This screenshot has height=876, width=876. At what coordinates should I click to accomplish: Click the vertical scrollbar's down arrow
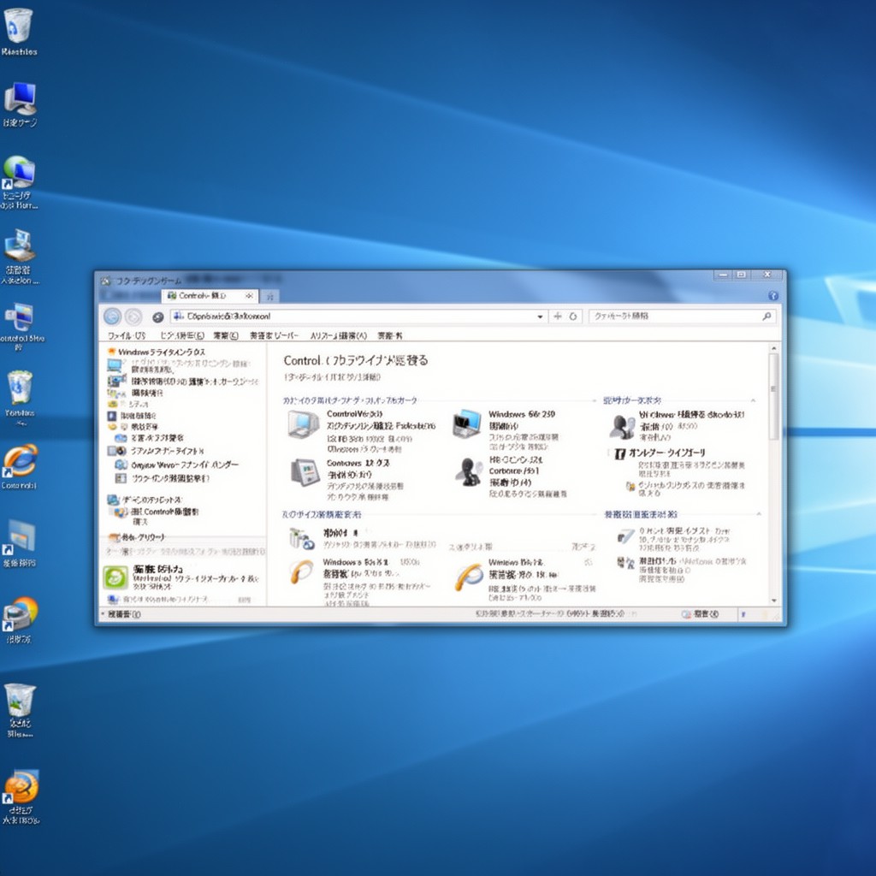click(x=773, y=601)
